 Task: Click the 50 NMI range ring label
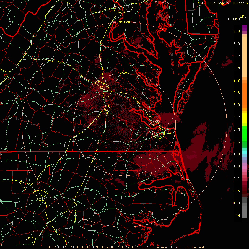[124, 73]
